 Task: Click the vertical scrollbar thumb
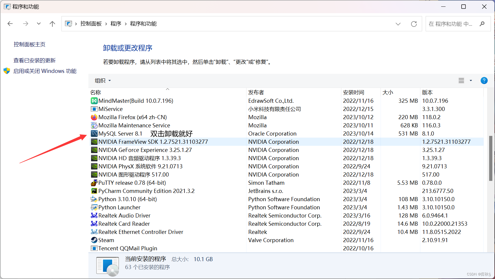click(491, 158)
